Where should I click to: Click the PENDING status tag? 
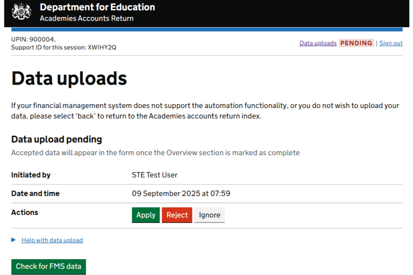click(x=356, y=43)
